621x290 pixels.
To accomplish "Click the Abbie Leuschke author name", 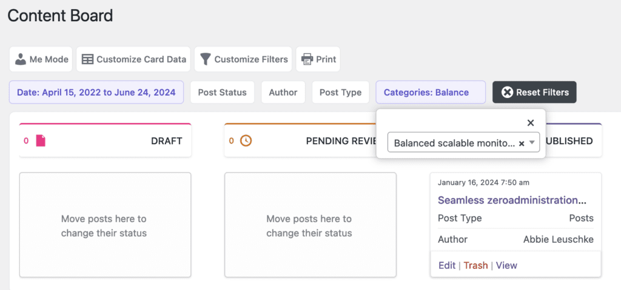I will pyautogui.click(x=559, y=239).
